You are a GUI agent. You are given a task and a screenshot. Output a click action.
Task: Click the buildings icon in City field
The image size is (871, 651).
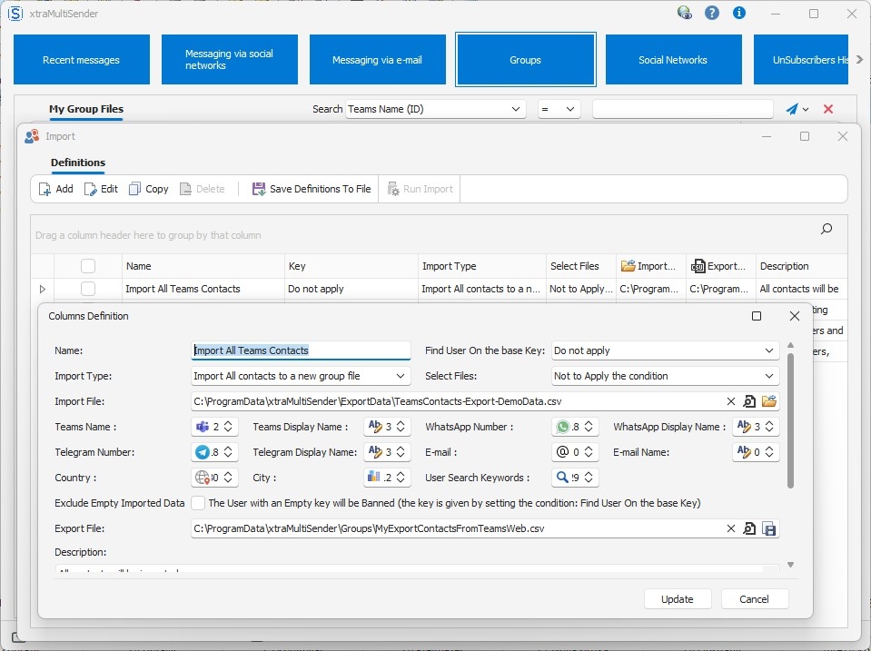pos(374,478)
